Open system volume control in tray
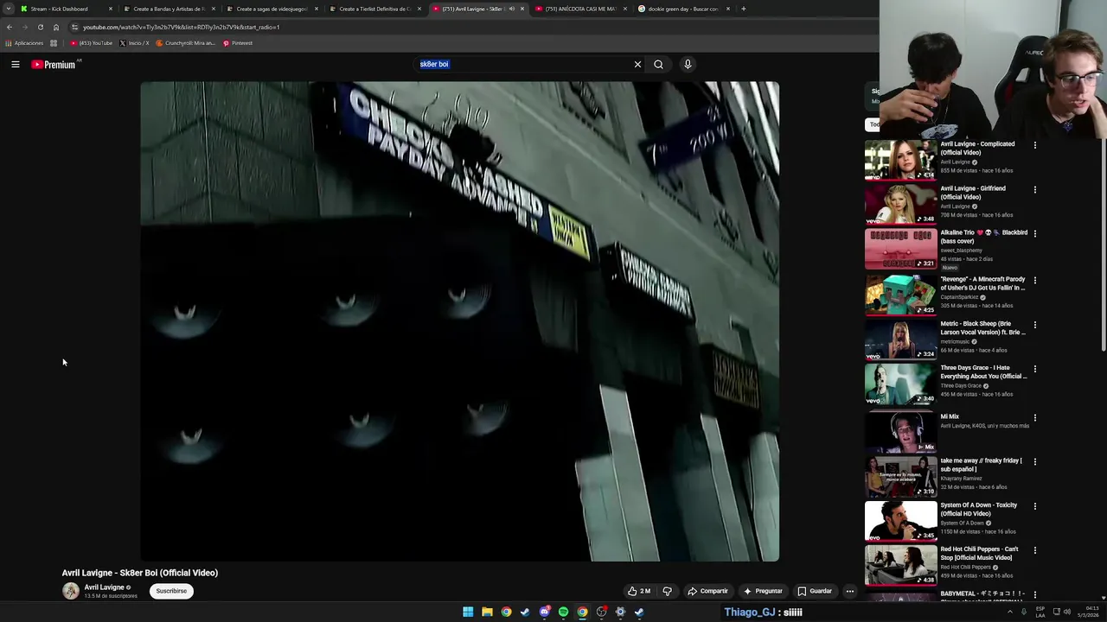The image size is (1107, 622). [x=1067, y=612]
